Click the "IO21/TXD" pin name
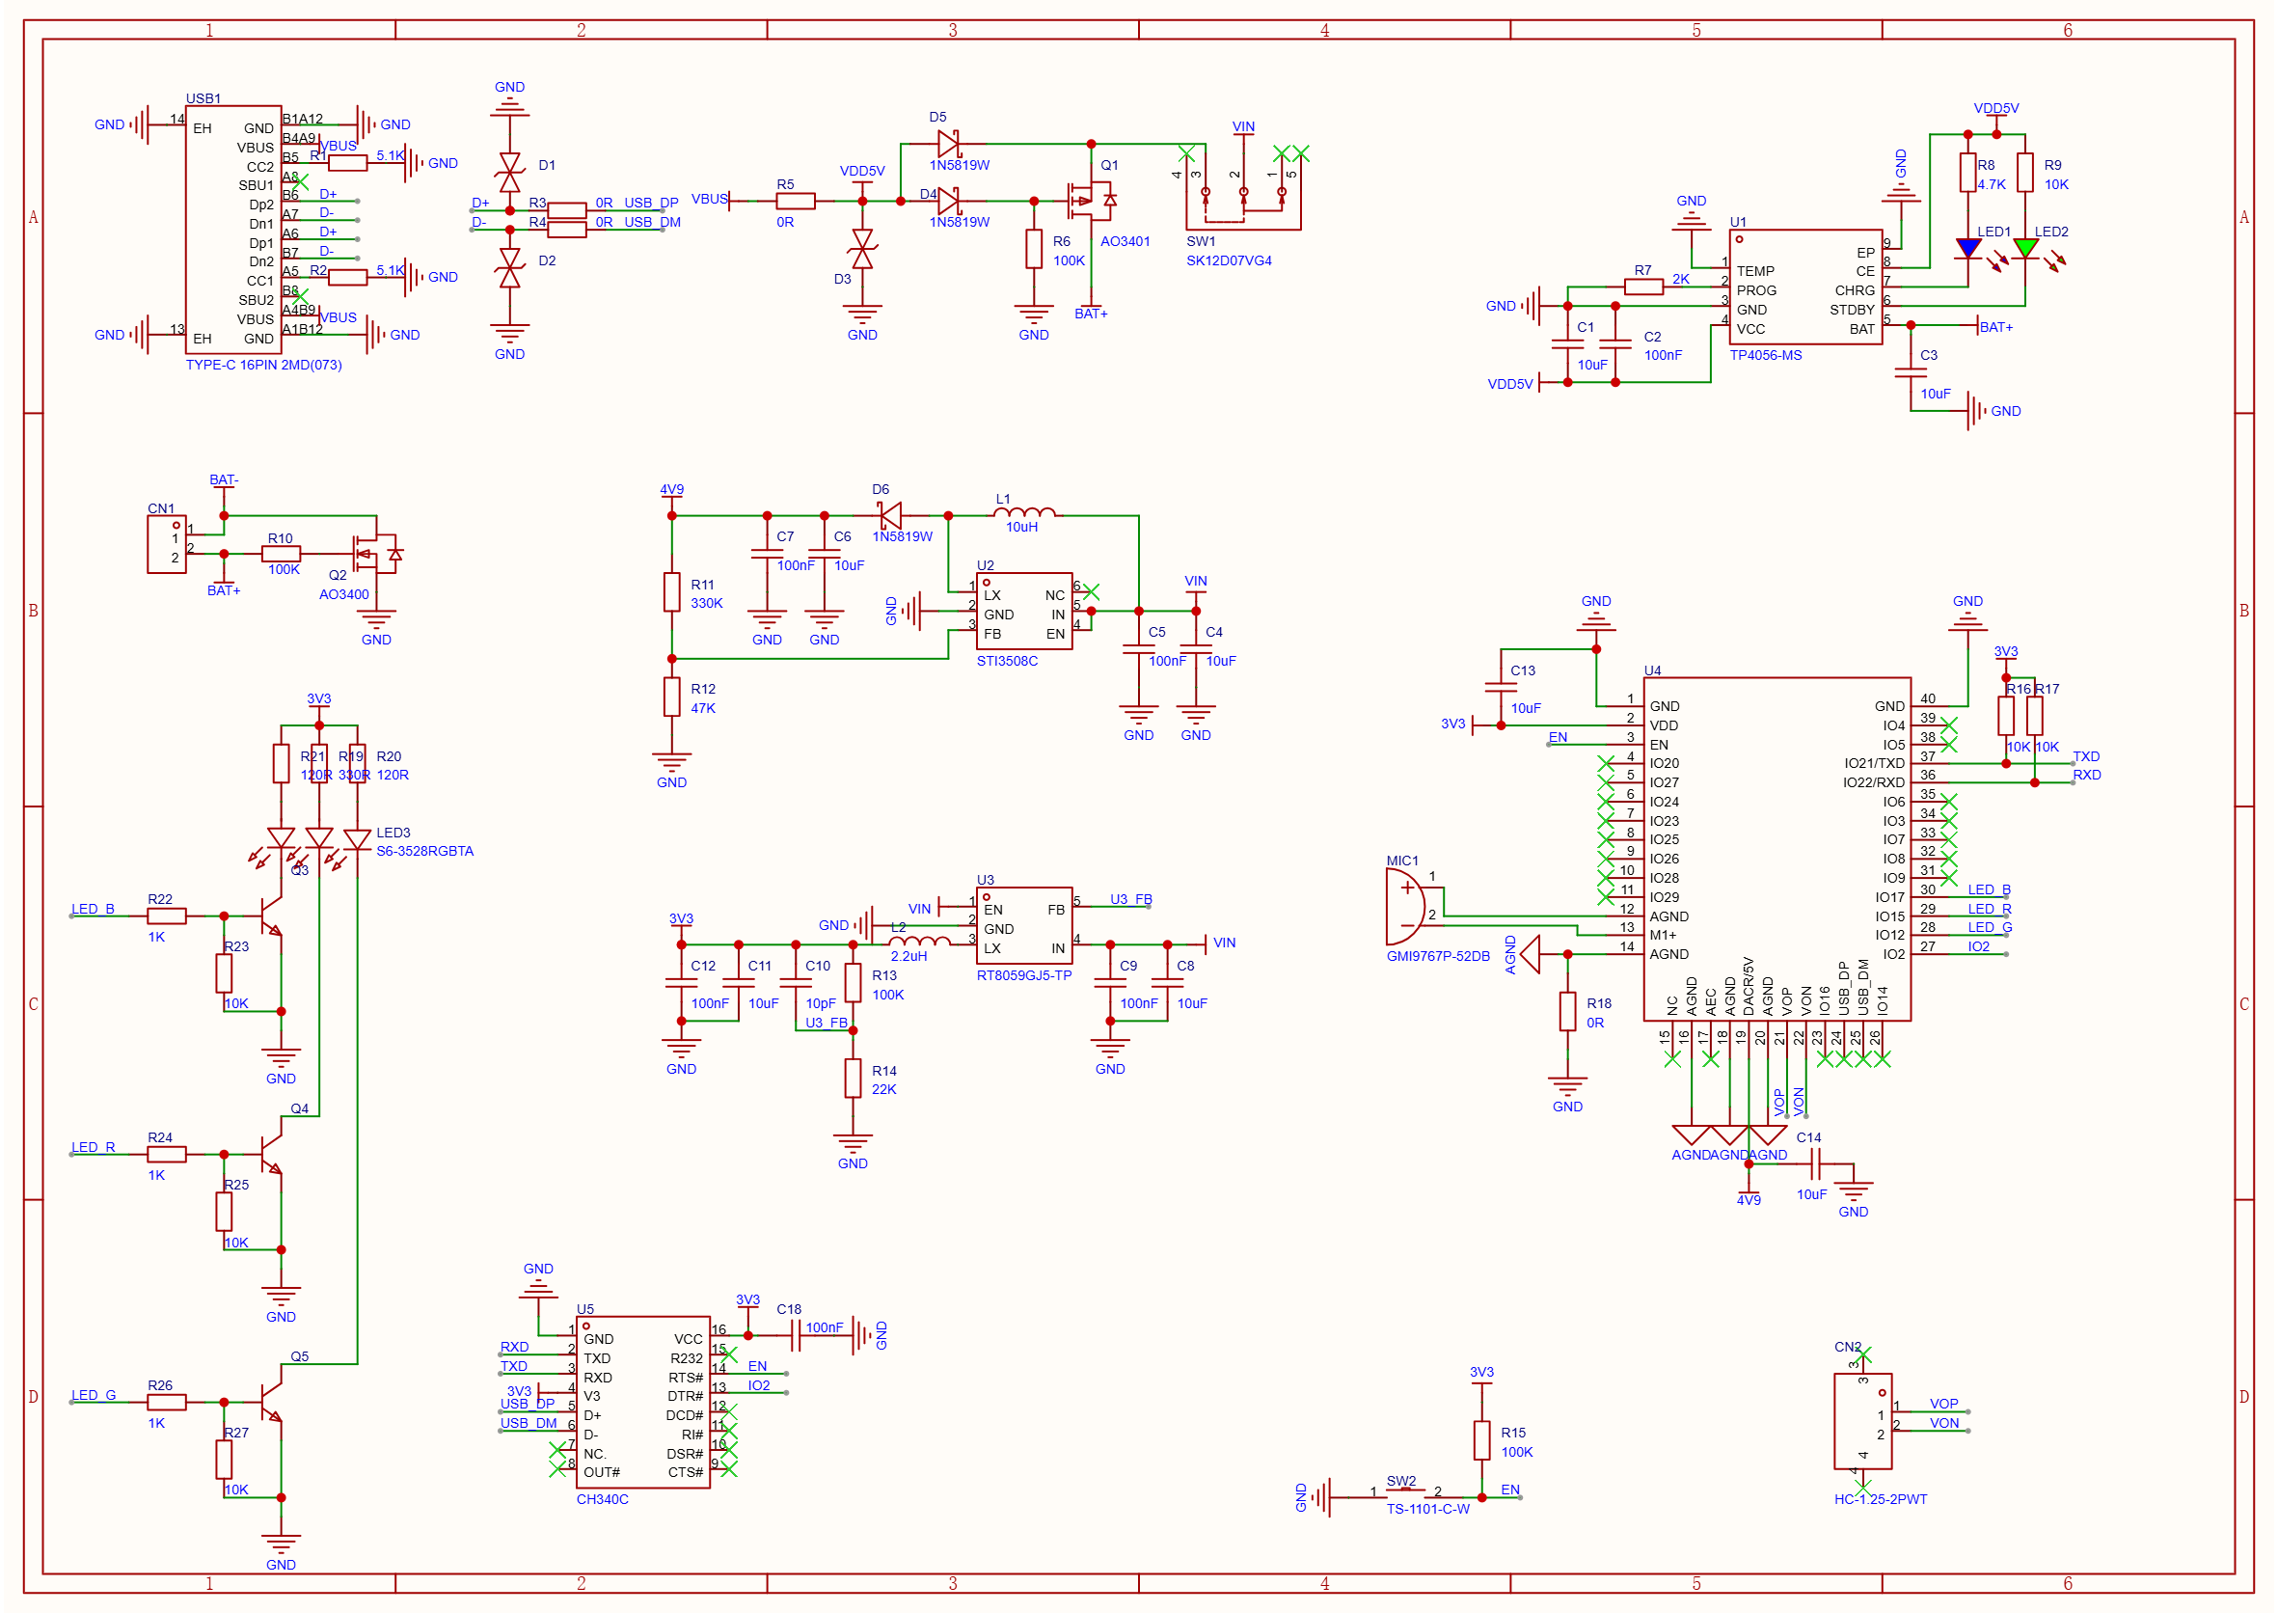Viewport: 2278px width, 1613px height. coord(1874,763)
